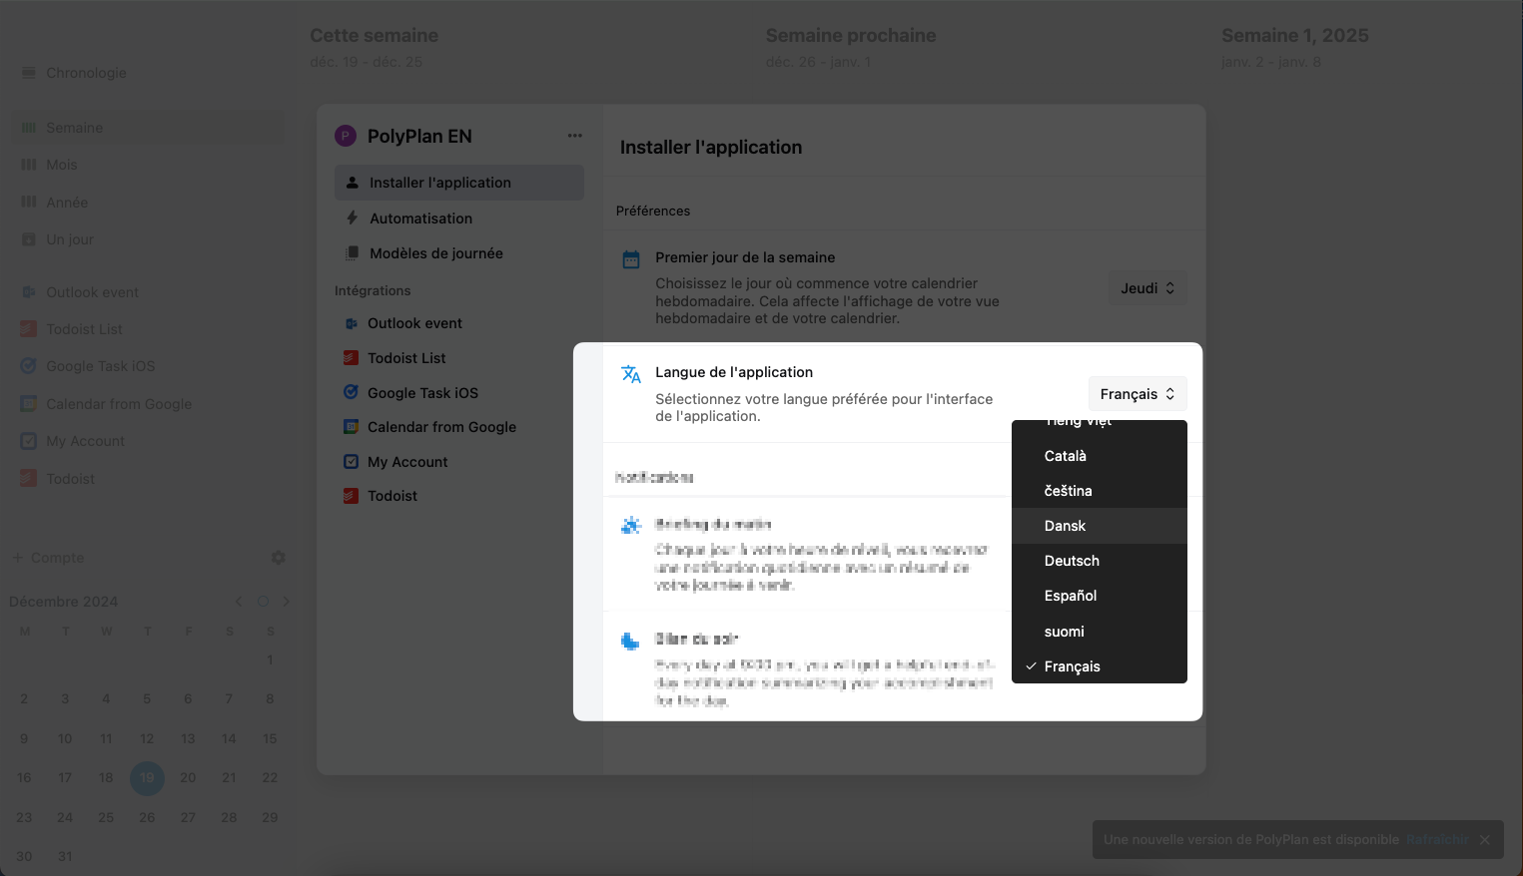The image size is (1523, 876).
Task: Dismiss the new version notification
Action: point(1484,840)
